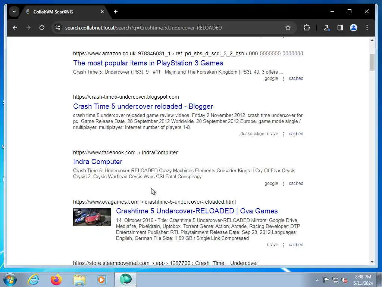
Task: Close the CollabVM SearXNG tab
Action: click(x=102, y=12)
